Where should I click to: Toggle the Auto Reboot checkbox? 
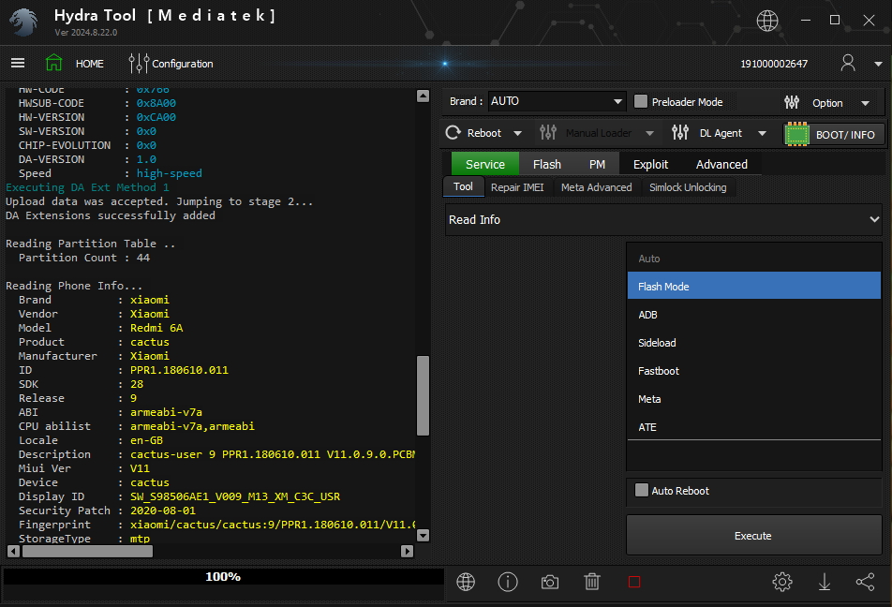(642, 491)
